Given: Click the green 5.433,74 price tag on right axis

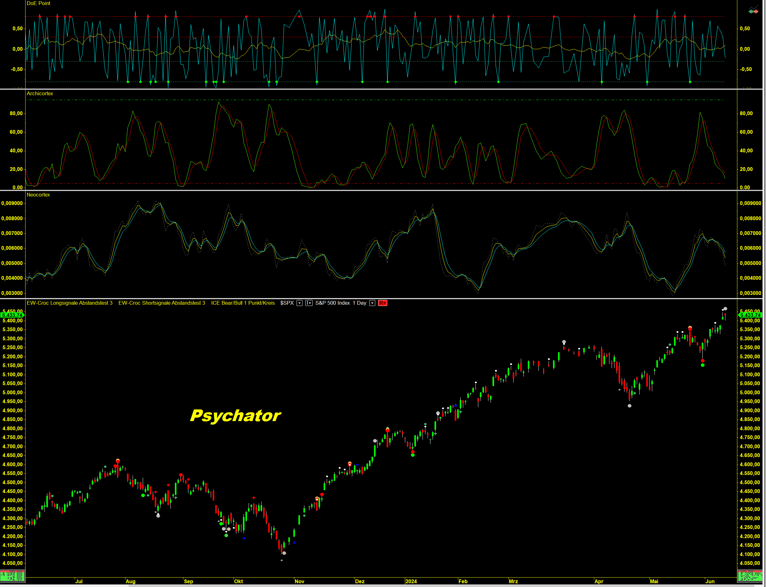Looking at the screenshot, I should (x=750, y=315).
